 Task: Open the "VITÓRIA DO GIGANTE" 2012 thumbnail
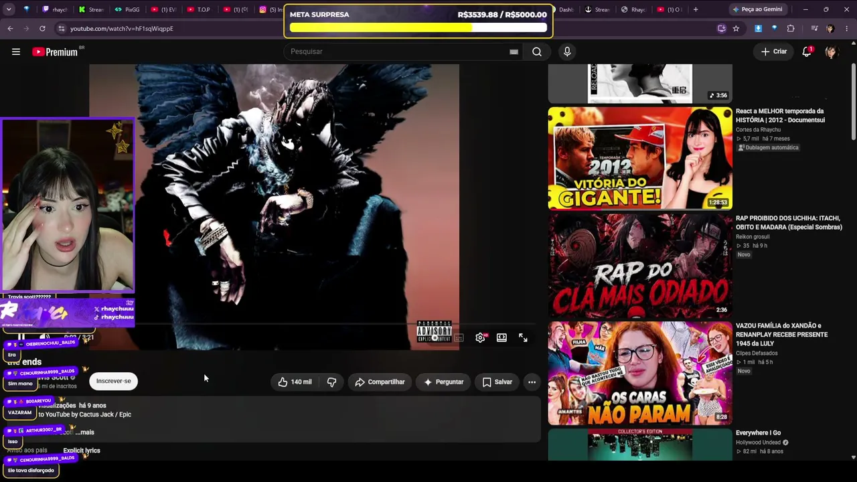[x=640, y=159]
